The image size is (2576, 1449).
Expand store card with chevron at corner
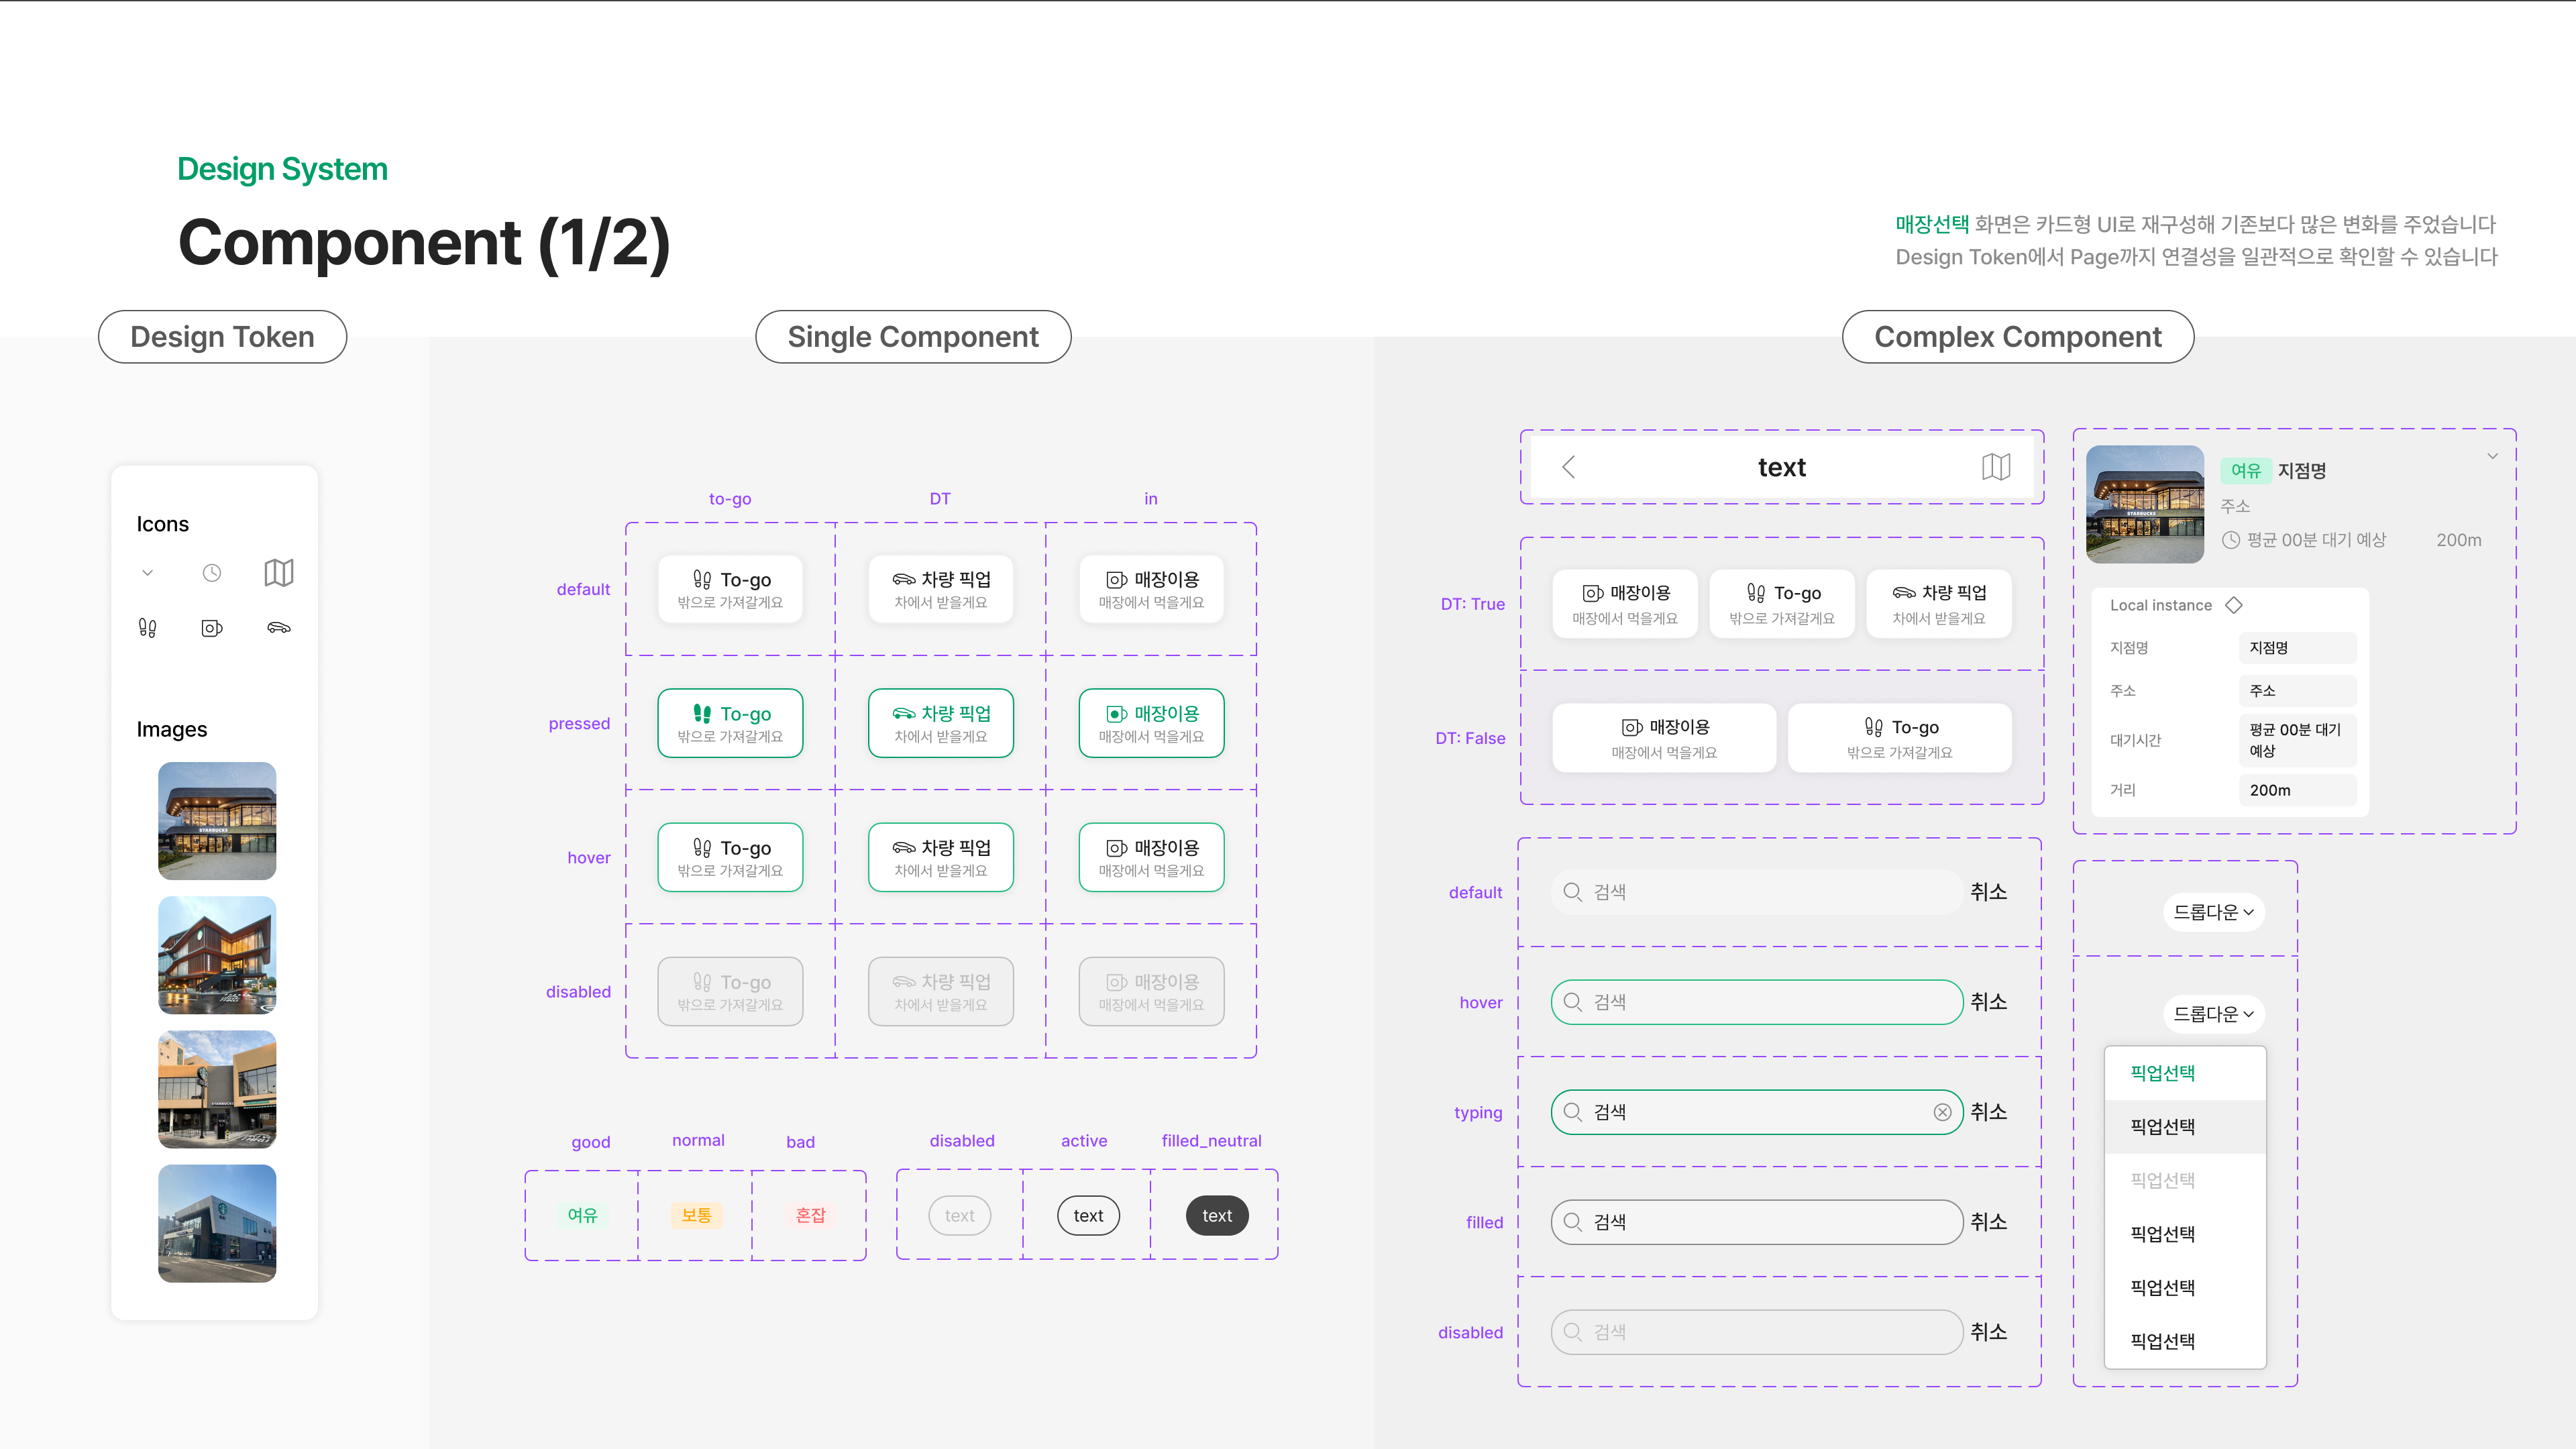click(x=2492, y=456)
